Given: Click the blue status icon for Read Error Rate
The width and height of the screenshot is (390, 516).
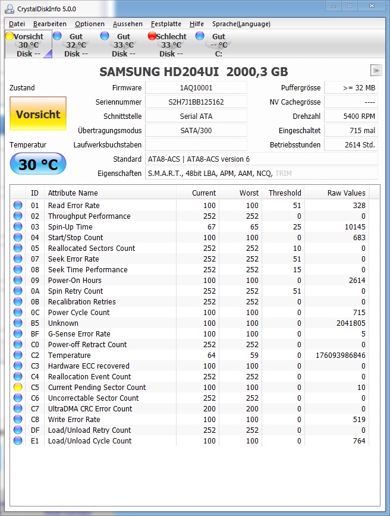Looking at the screenshot, I should pyautogui.click(x=18, y=205).
